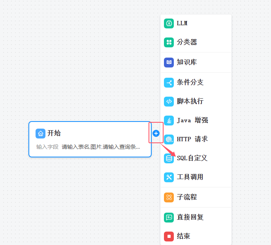
Task: Select the "Java 增强" label text
Action: point(192,120)
